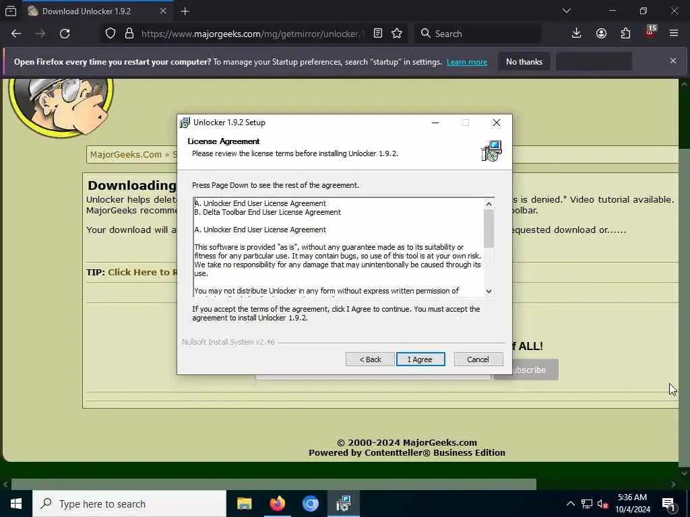This screenshot has height=517, width=690.
Task: Bookmark this page with the star
Action: tap(397, 34)
